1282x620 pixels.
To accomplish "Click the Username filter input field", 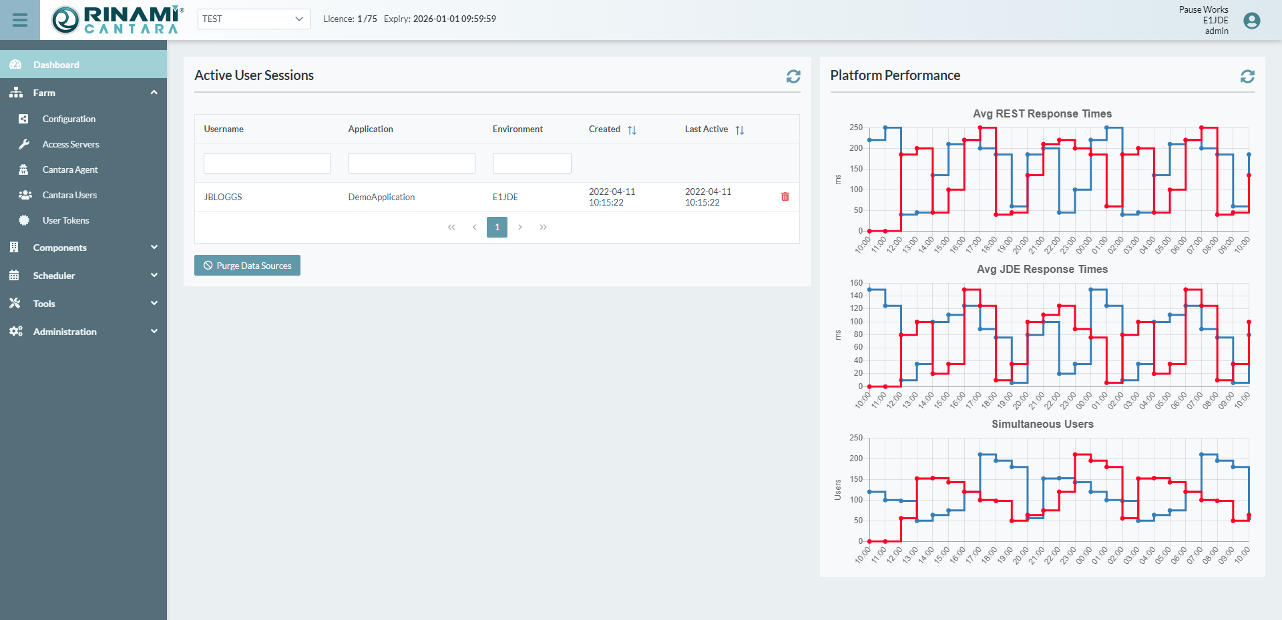I will coord(267,163).
